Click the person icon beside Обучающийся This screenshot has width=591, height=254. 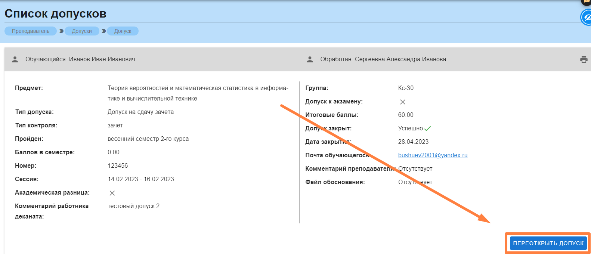click(x=15, y=59)
